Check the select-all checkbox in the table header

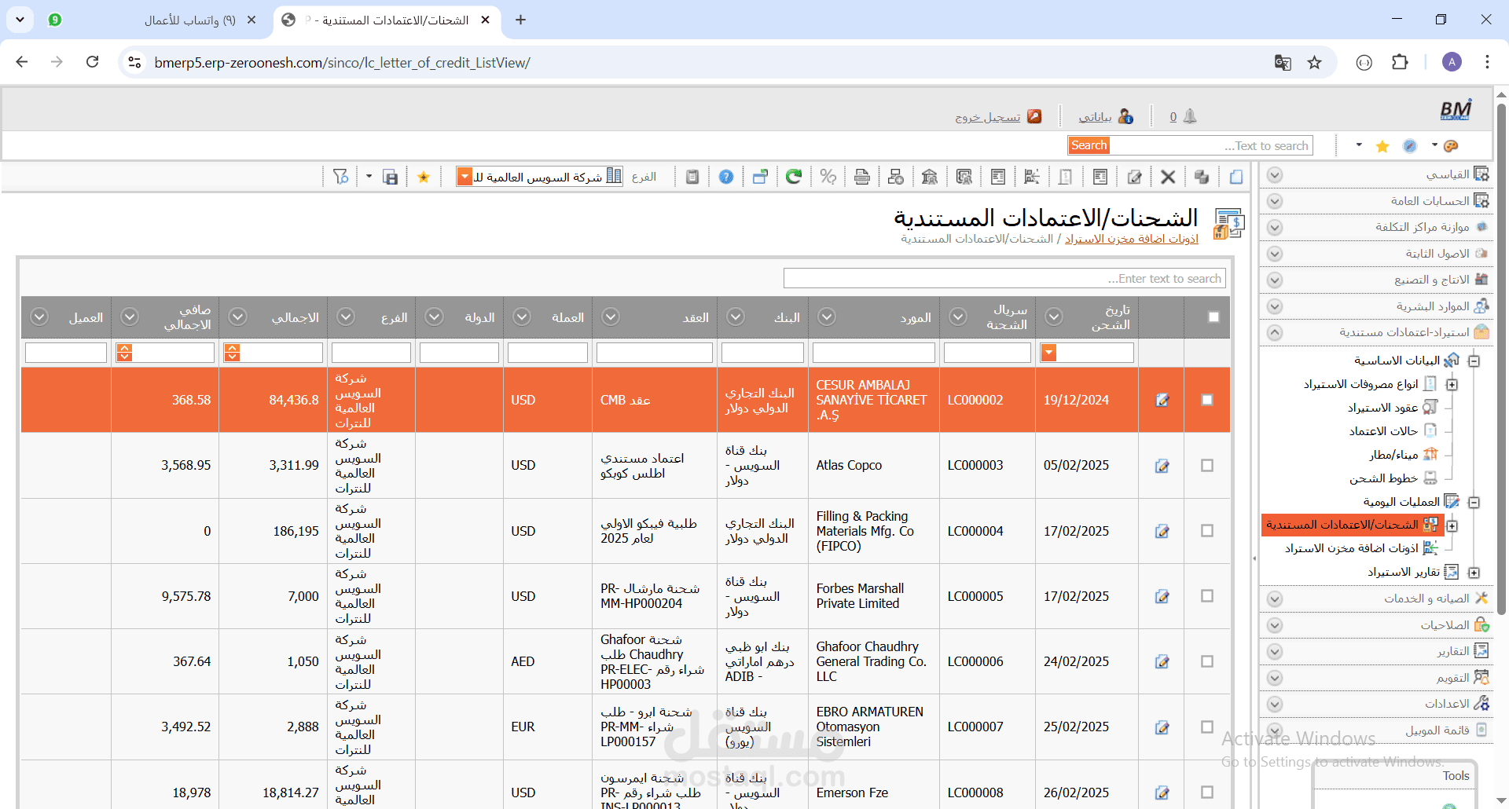(x=1213, y=317)
